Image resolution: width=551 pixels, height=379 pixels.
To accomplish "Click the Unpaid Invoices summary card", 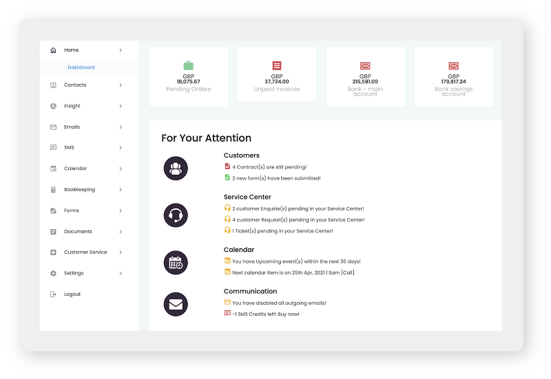I will point(277,77).
